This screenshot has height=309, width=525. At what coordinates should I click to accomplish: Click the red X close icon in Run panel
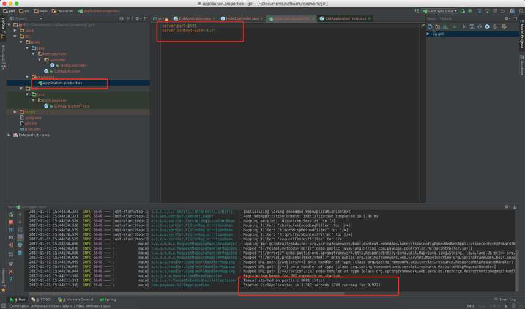click(11, 272)
